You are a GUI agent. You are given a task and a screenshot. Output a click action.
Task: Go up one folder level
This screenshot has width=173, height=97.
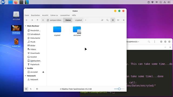[37, 20]
